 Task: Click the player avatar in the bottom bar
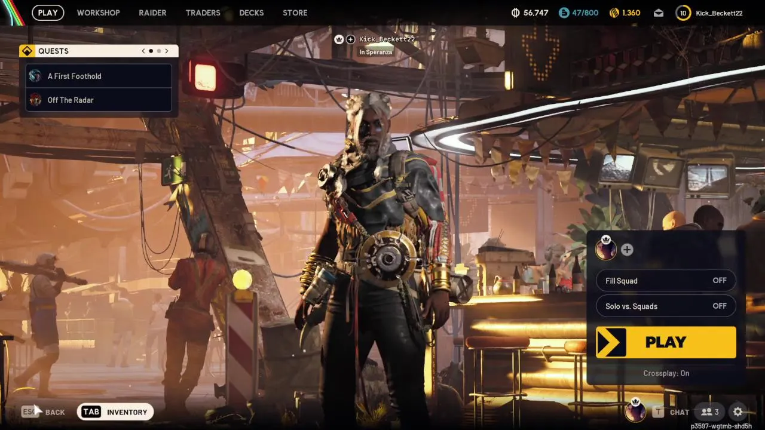[x=635, y=411]
